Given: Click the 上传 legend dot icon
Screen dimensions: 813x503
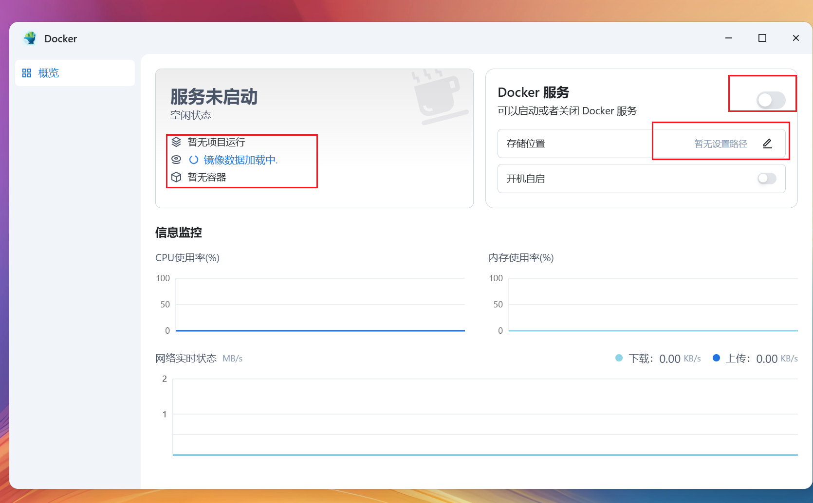Looking at the screenshot, I should click(716, 358).
